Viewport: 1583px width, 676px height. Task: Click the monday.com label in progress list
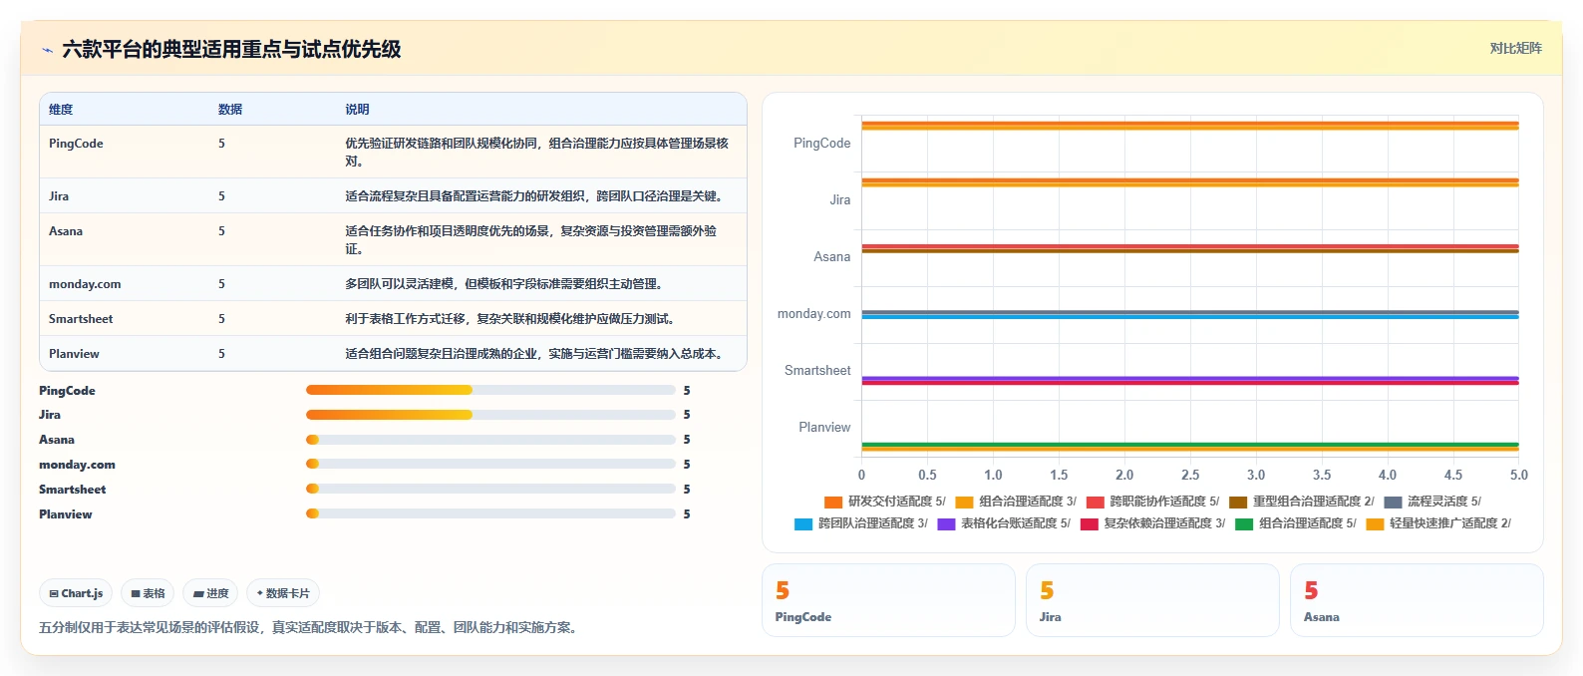point(77,465)
